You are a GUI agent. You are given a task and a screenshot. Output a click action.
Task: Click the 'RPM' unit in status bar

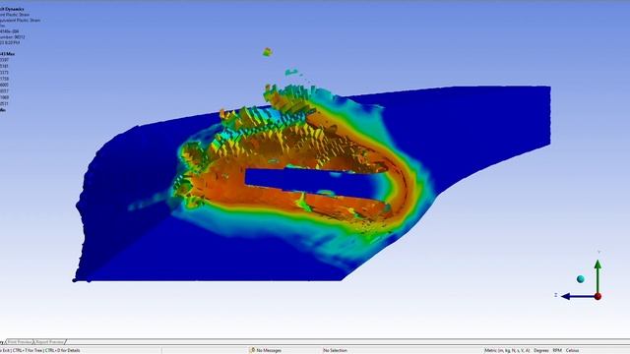(x=557, y=350)
